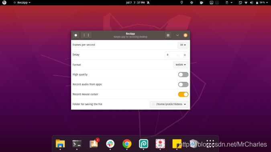Click the REC recorder icon in dock

pos(160,144)
